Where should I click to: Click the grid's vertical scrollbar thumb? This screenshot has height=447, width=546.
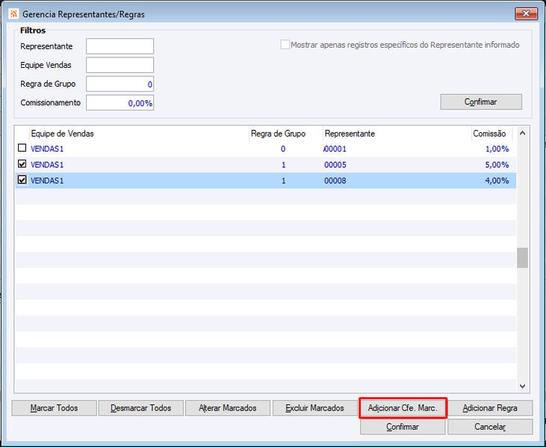[522, 257]
